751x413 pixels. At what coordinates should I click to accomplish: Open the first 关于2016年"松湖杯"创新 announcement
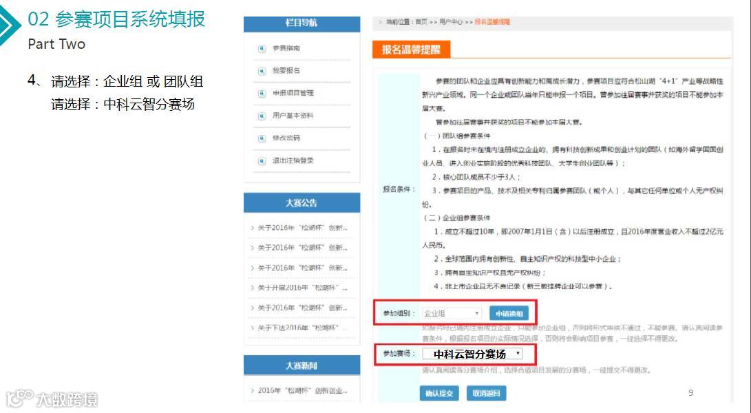(x=302, y=228)
